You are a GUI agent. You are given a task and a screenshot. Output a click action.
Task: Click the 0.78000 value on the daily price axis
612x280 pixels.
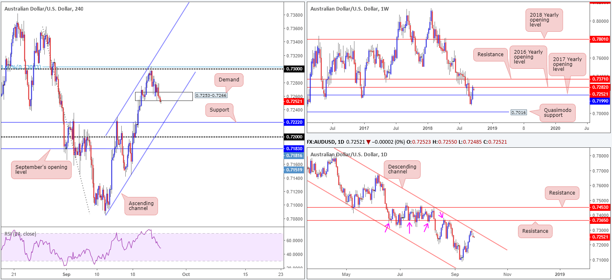(x=600, y=156)
